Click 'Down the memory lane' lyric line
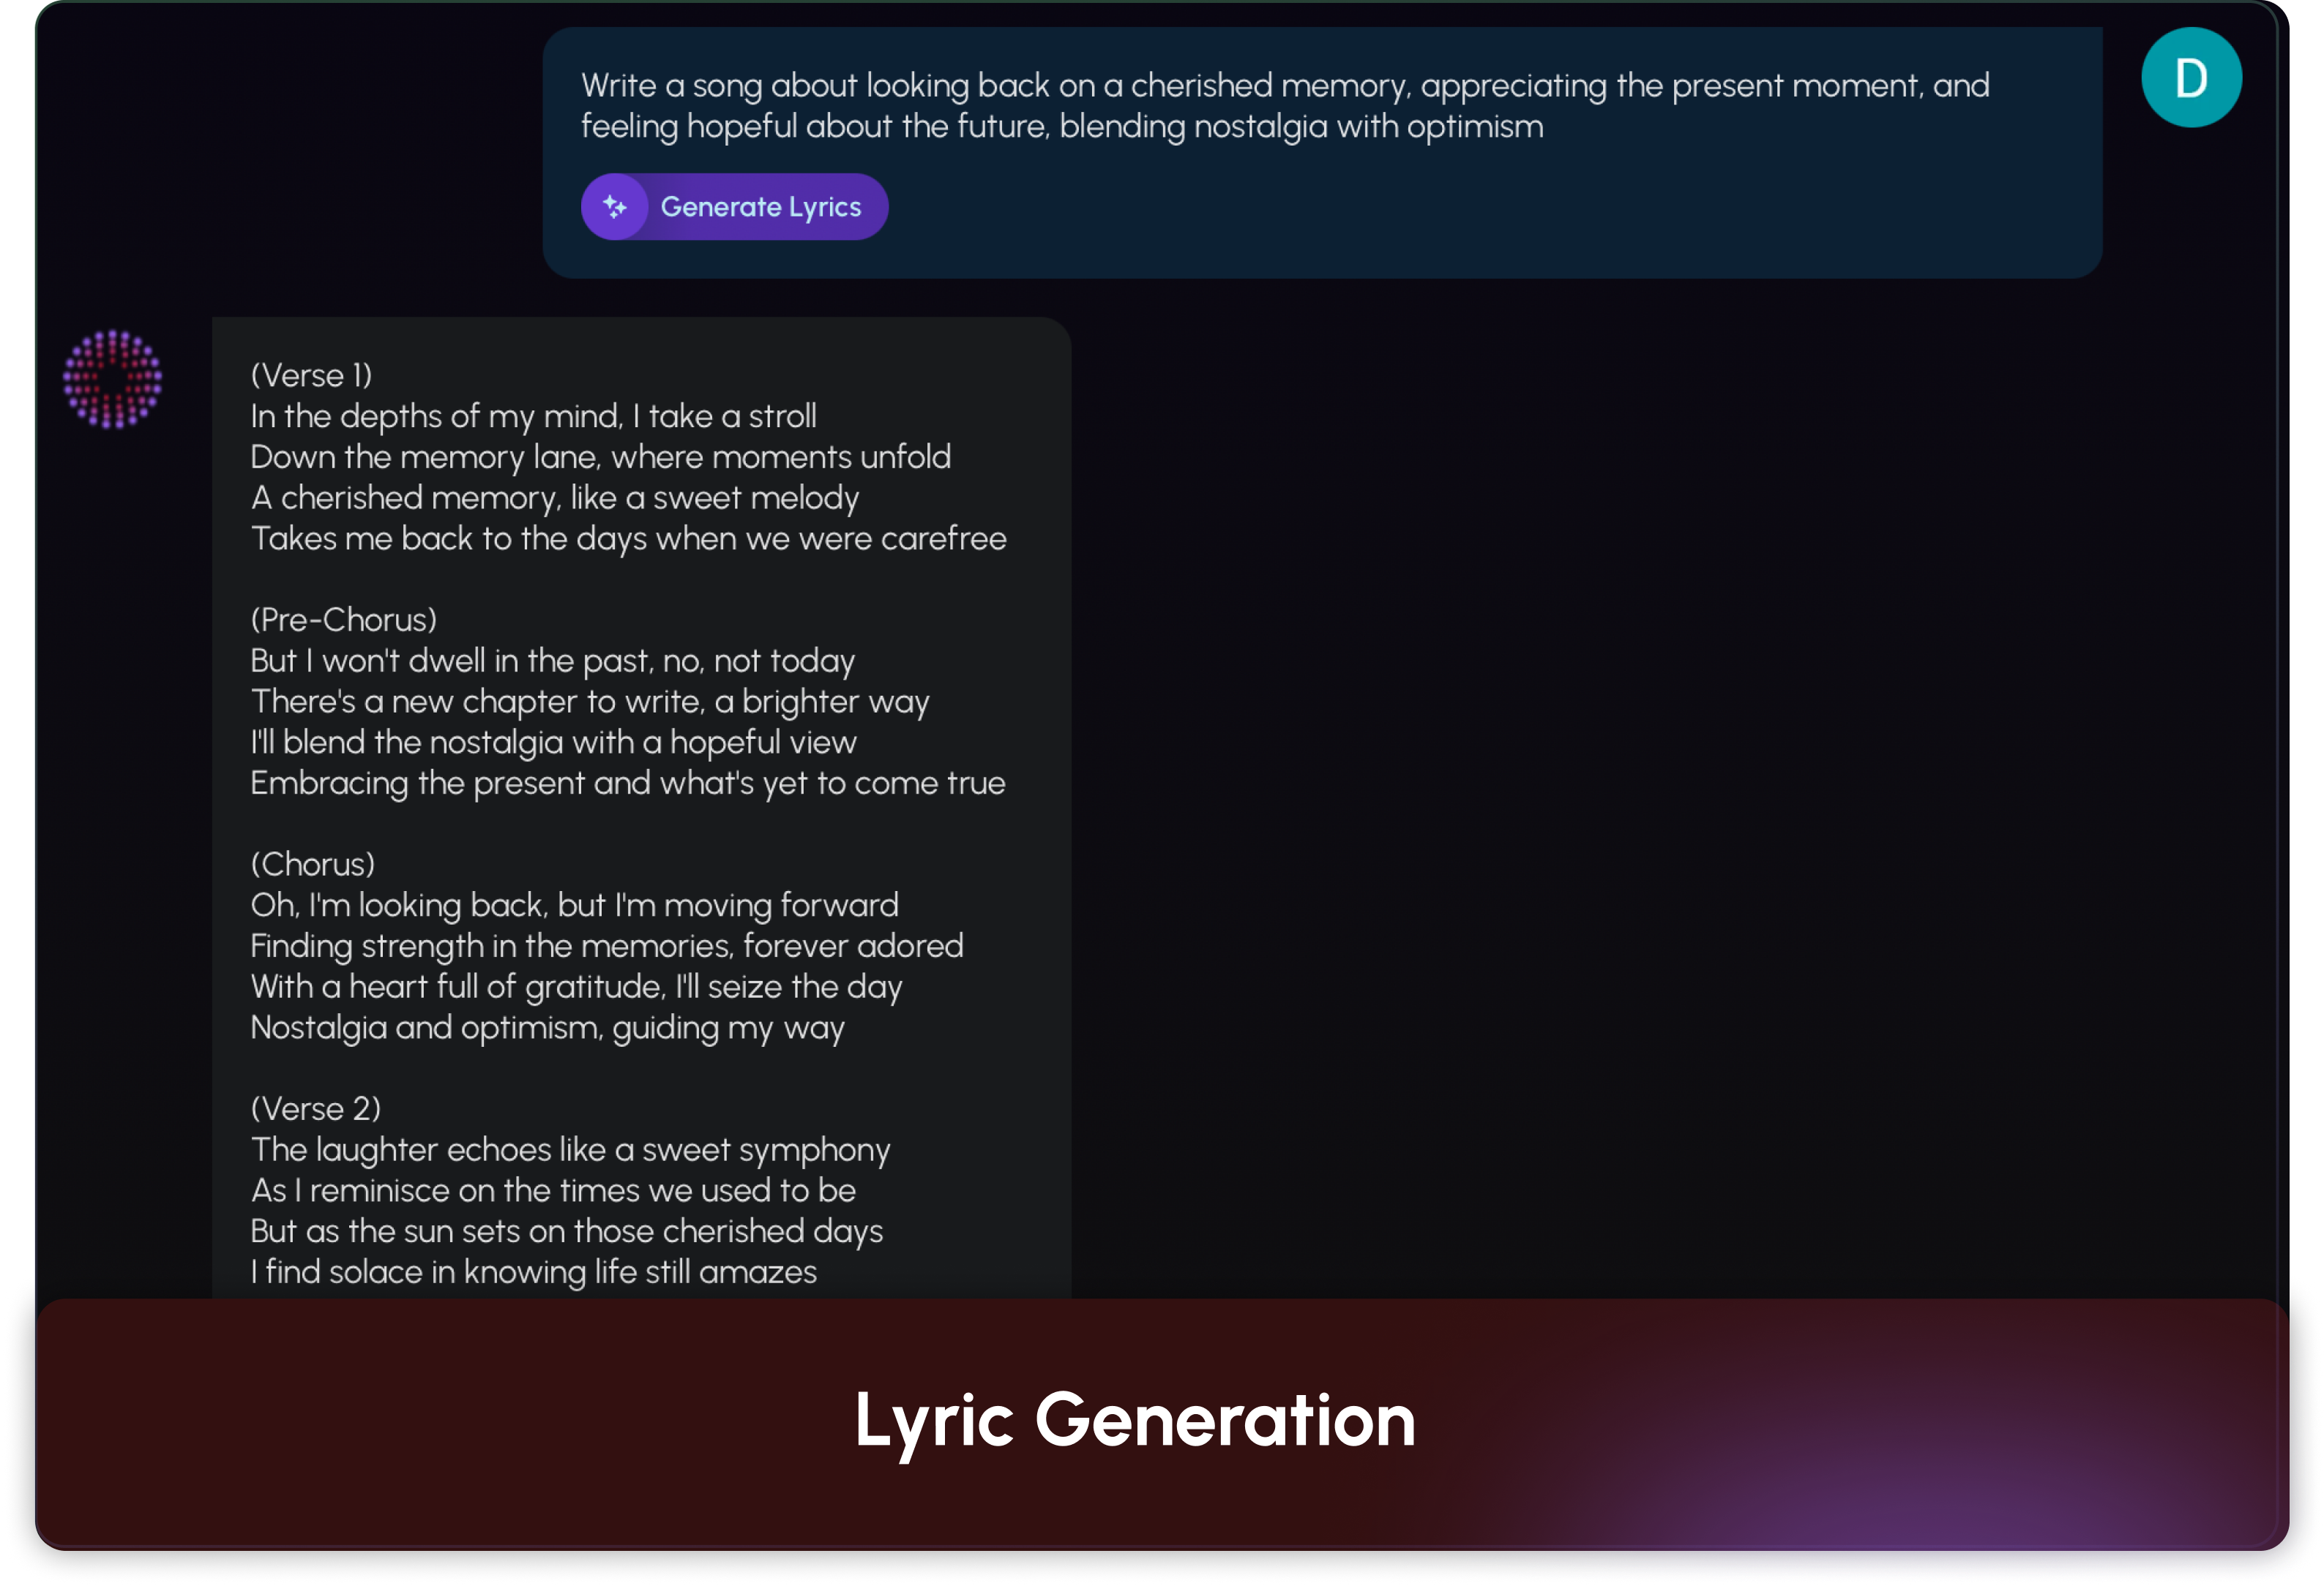The width and height of the screenshot is (2324, 1586). click(600, 458)
